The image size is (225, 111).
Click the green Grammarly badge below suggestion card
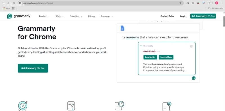[194, 78]
